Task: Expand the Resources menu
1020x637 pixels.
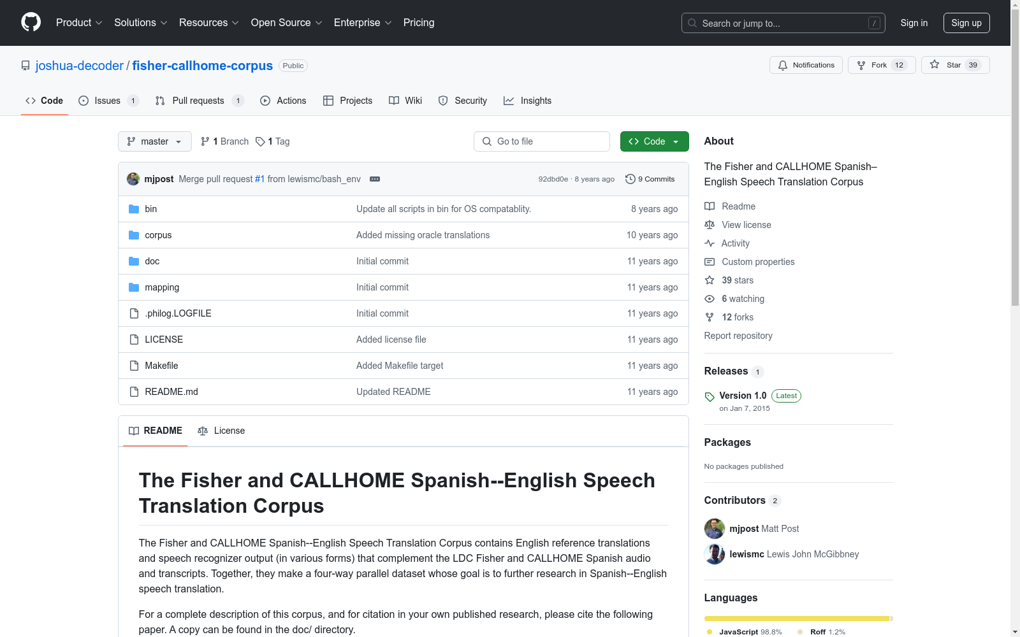Action: point(209,23)
